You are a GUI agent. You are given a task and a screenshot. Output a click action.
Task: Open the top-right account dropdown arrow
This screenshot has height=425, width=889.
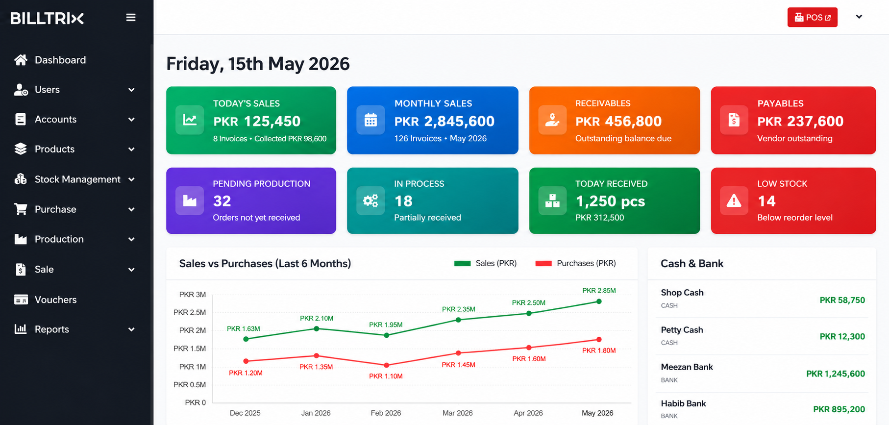coord(859,17)
